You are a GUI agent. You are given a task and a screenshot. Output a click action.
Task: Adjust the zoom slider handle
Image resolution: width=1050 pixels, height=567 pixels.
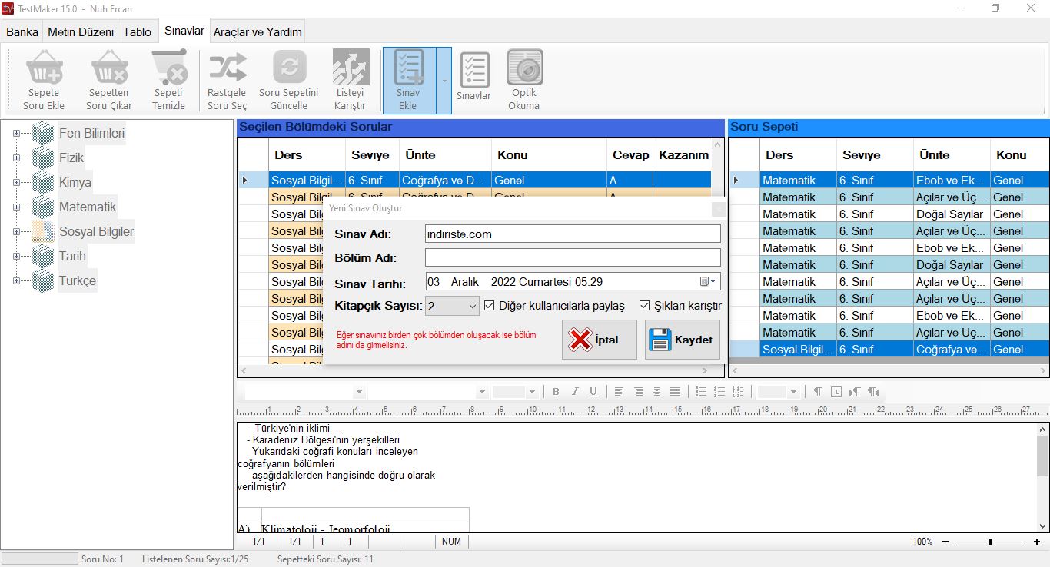[991, 542]
